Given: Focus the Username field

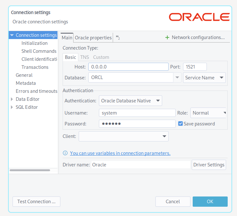Looking at the screenshot, I should click(x=137, y=113).
